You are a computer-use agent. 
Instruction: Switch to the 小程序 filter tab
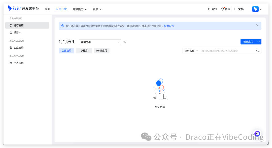point(84,50)
